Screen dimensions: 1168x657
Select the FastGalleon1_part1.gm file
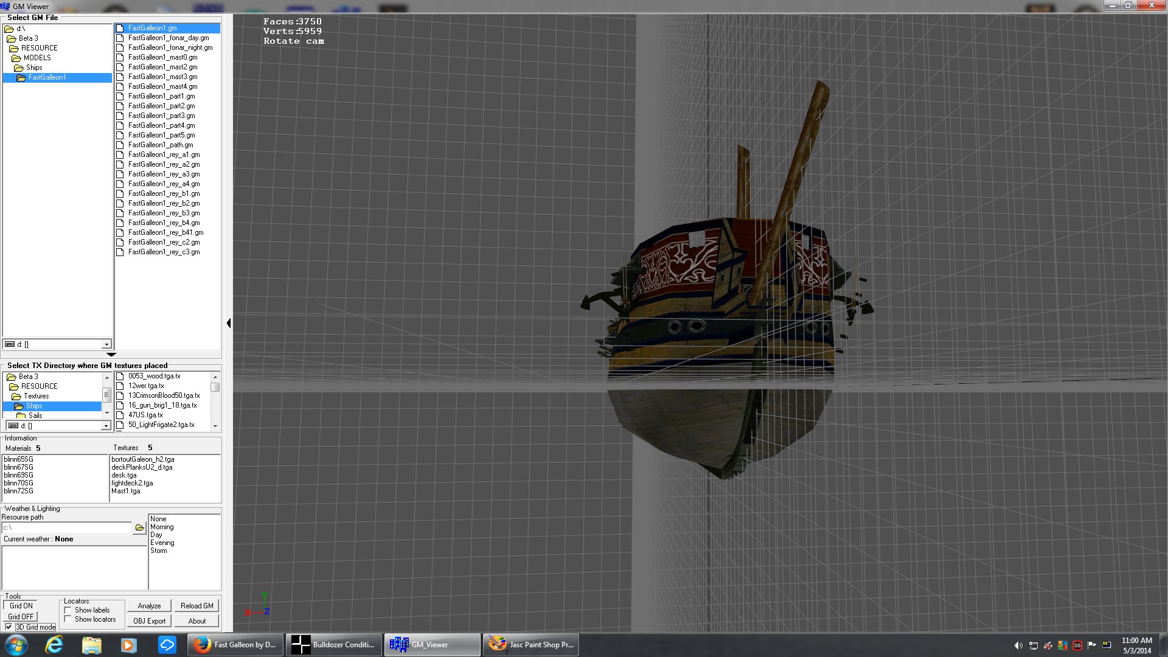tap(161, 96)
